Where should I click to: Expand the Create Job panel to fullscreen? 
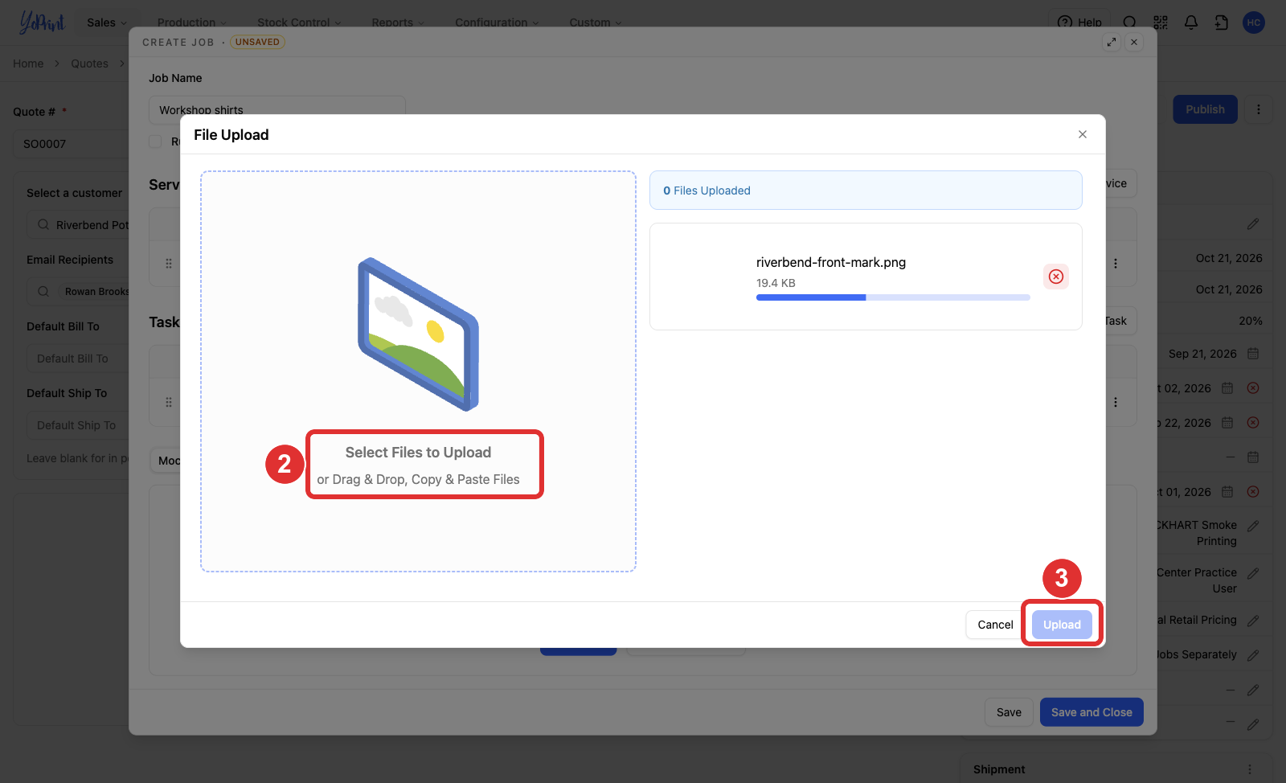click(1112, 42)
